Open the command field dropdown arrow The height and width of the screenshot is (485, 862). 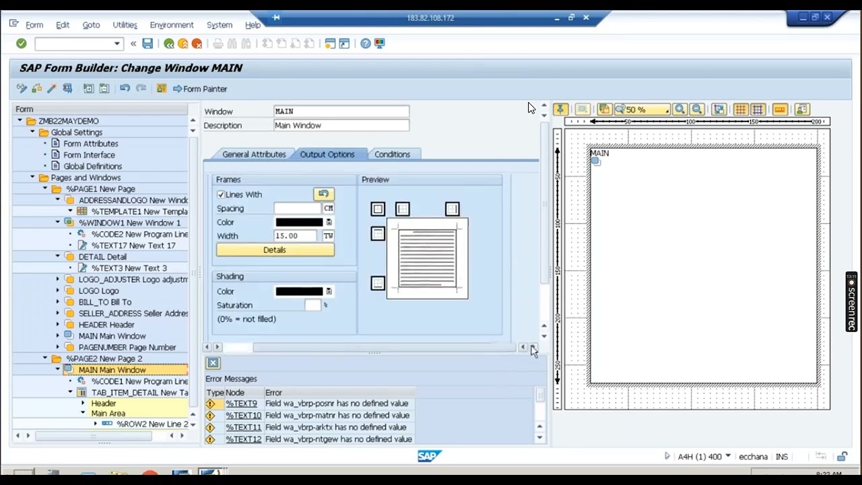pyautogui.click(x=117, y=44)
